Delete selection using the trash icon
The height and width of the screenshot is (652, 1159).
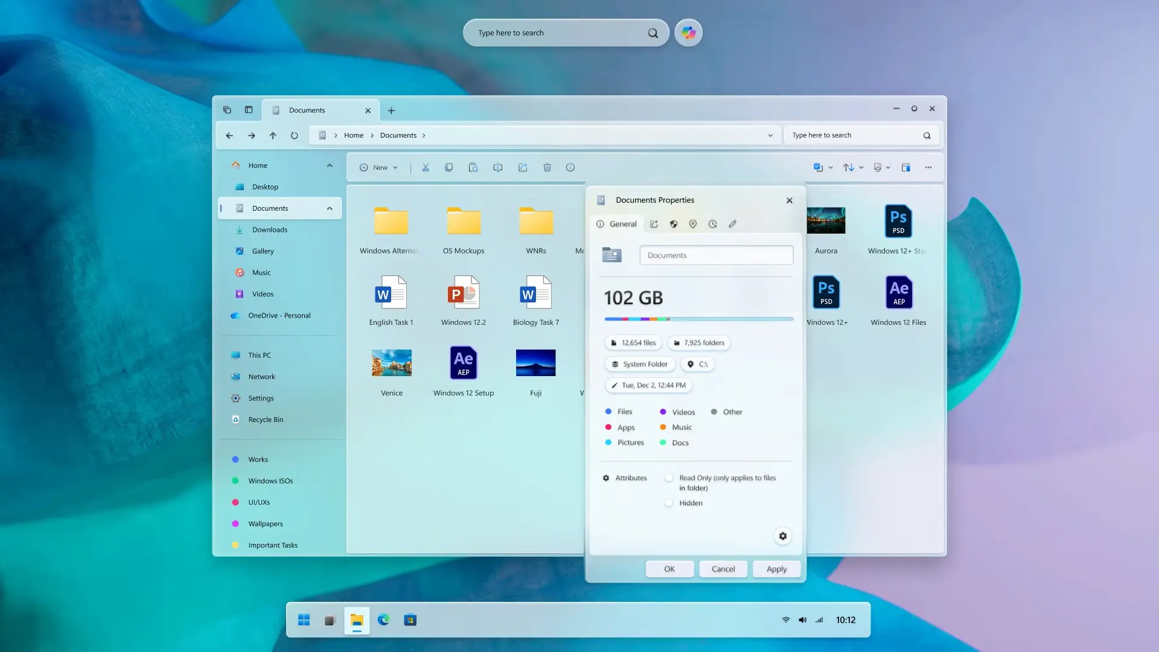(547, 167)
